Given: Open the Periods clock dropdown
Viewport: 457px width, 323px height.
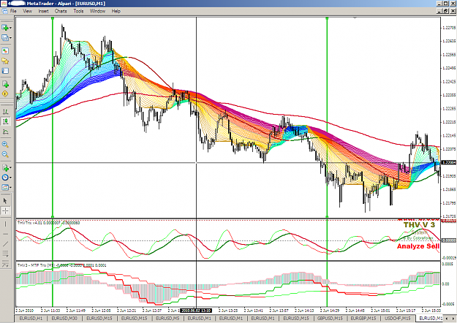Looking at the screenshot, I should pyautogui.click(x=6, y=178).
